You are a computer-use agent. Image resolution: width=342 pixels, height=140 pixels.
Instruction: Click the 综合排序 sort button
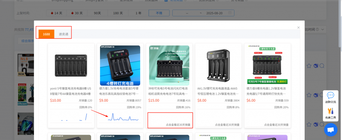click(x=28, y=41)
